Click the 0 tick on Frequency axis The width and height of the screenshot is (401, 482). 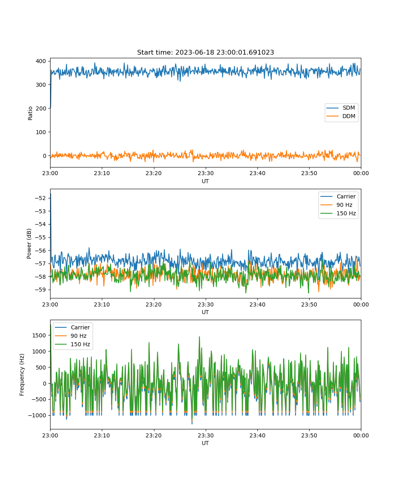click(45, 384)
